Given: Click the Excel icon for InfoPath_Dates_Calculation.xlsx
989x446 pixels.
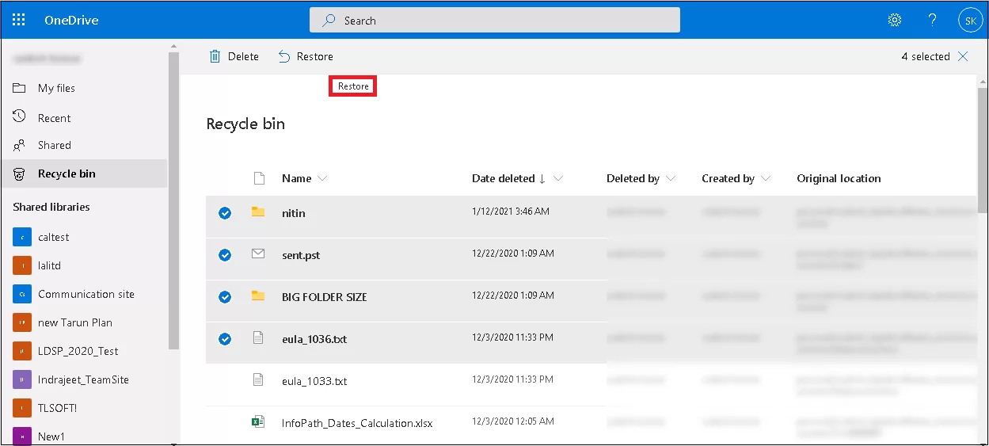Looking at the screenshot, I should [257, 422].
